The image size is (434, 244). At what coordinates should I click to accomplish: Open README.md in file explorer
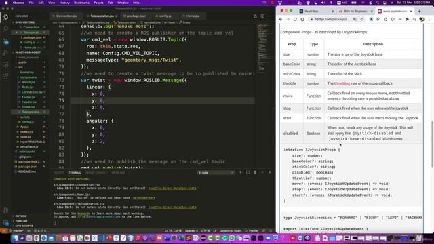click(x=27, y=171)
